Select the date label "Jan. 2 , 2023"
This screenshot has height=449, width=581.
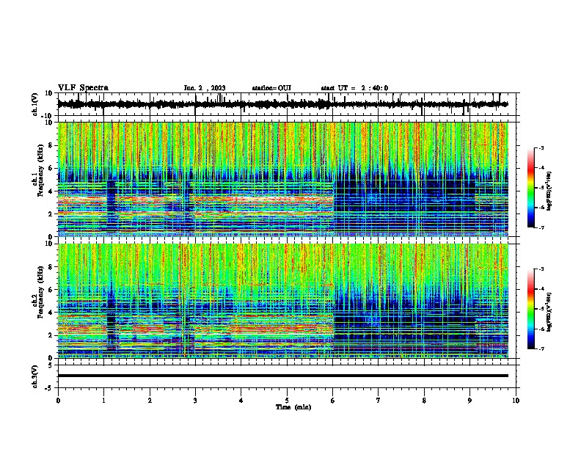pyautogui.click(x=205, y=88)
